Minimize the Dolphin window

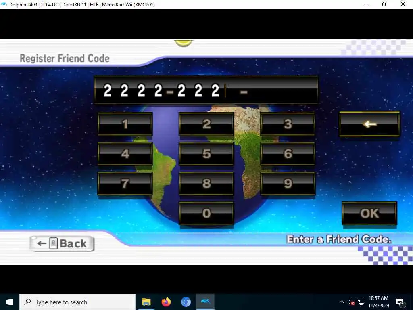(x=366, y=4)
